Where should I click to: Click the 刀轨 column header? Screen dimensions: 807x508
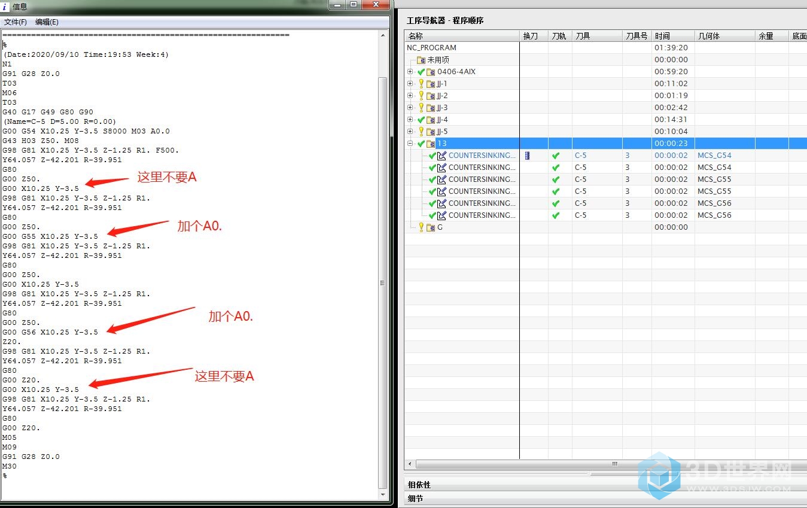point(560,36)
